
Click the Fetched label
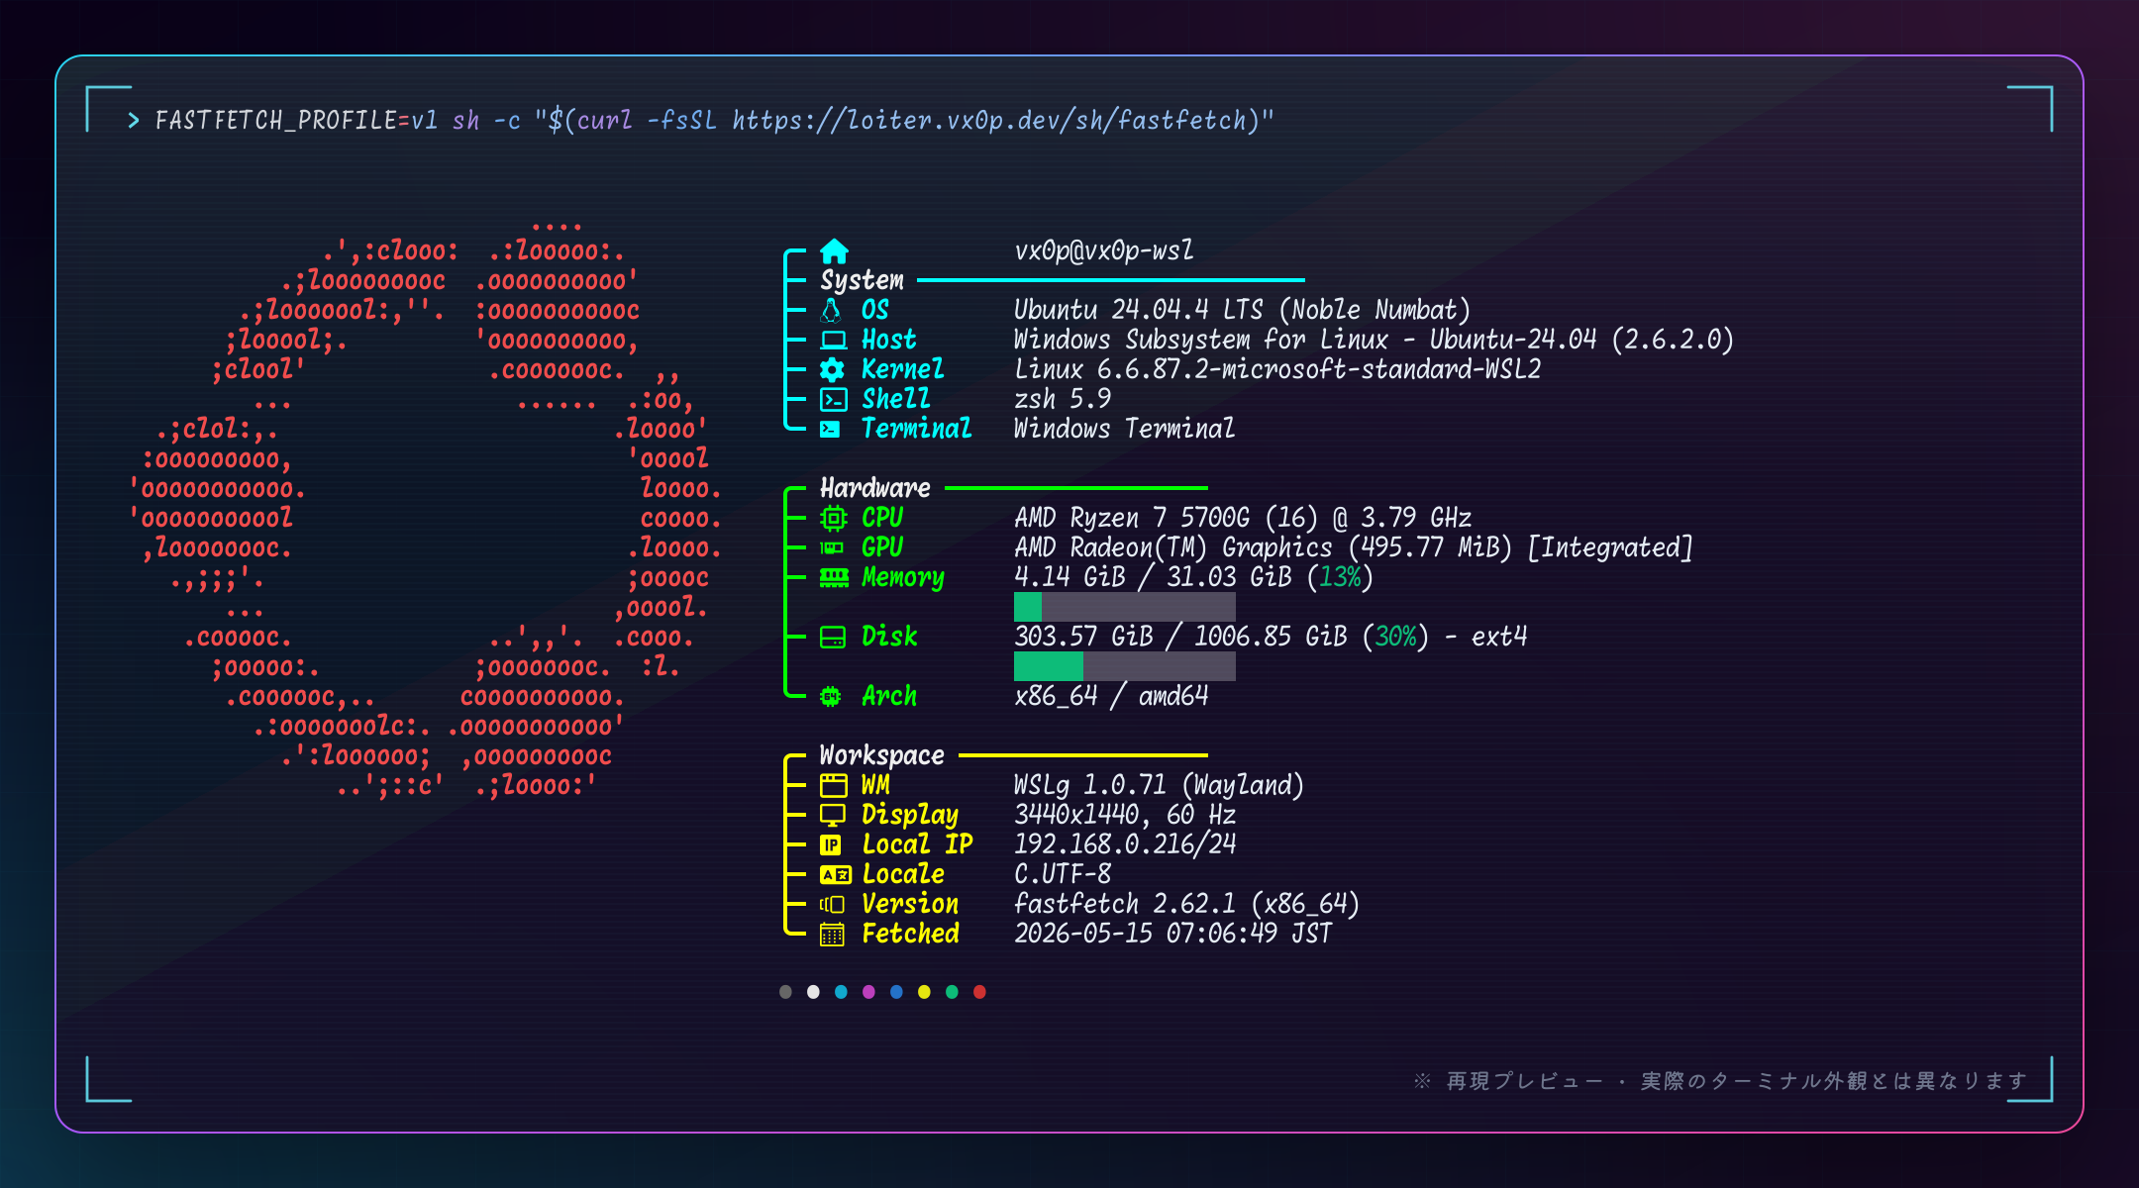coord(910,934)
